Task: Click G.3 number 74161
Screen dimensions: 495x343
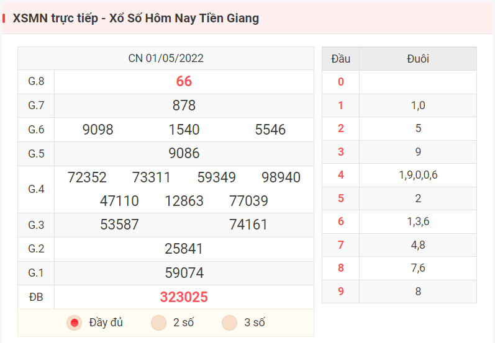Action: coord(248,225)
